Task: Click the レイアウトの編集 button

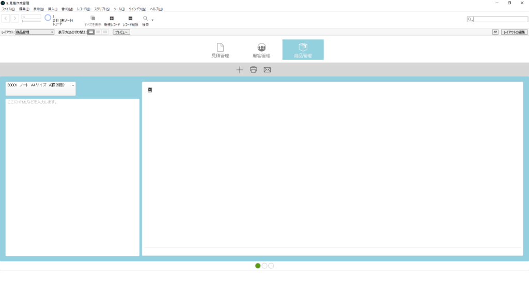Action: tap(514, 32)
